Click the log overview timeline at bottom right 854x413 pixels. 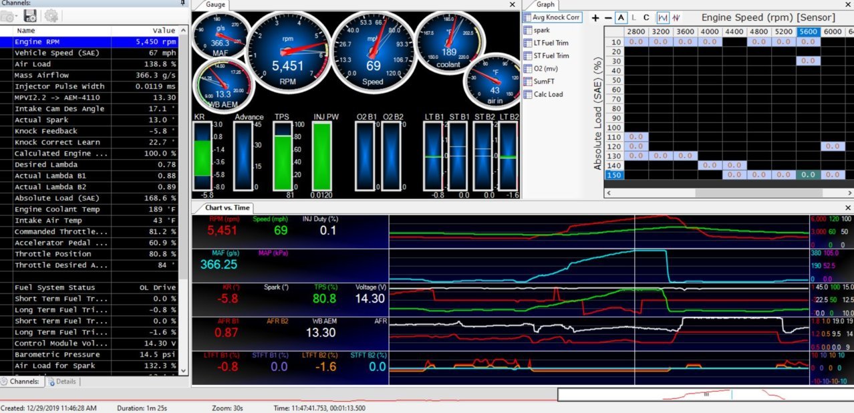click(705, 394)
